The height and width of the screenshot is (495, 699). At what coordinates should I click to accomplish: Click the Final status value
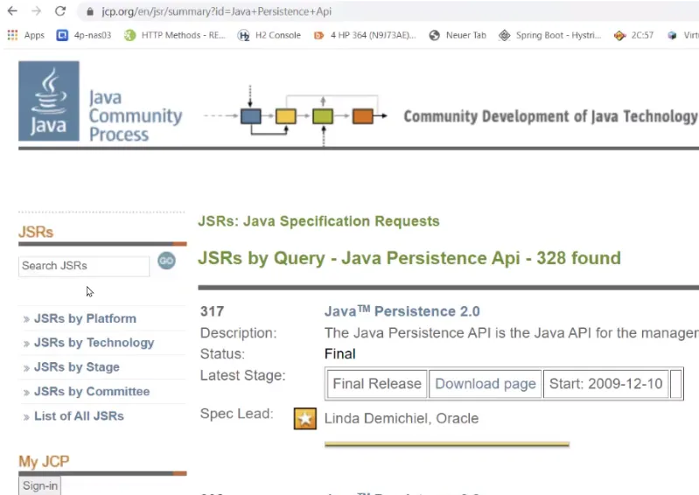tap(339, 354)
